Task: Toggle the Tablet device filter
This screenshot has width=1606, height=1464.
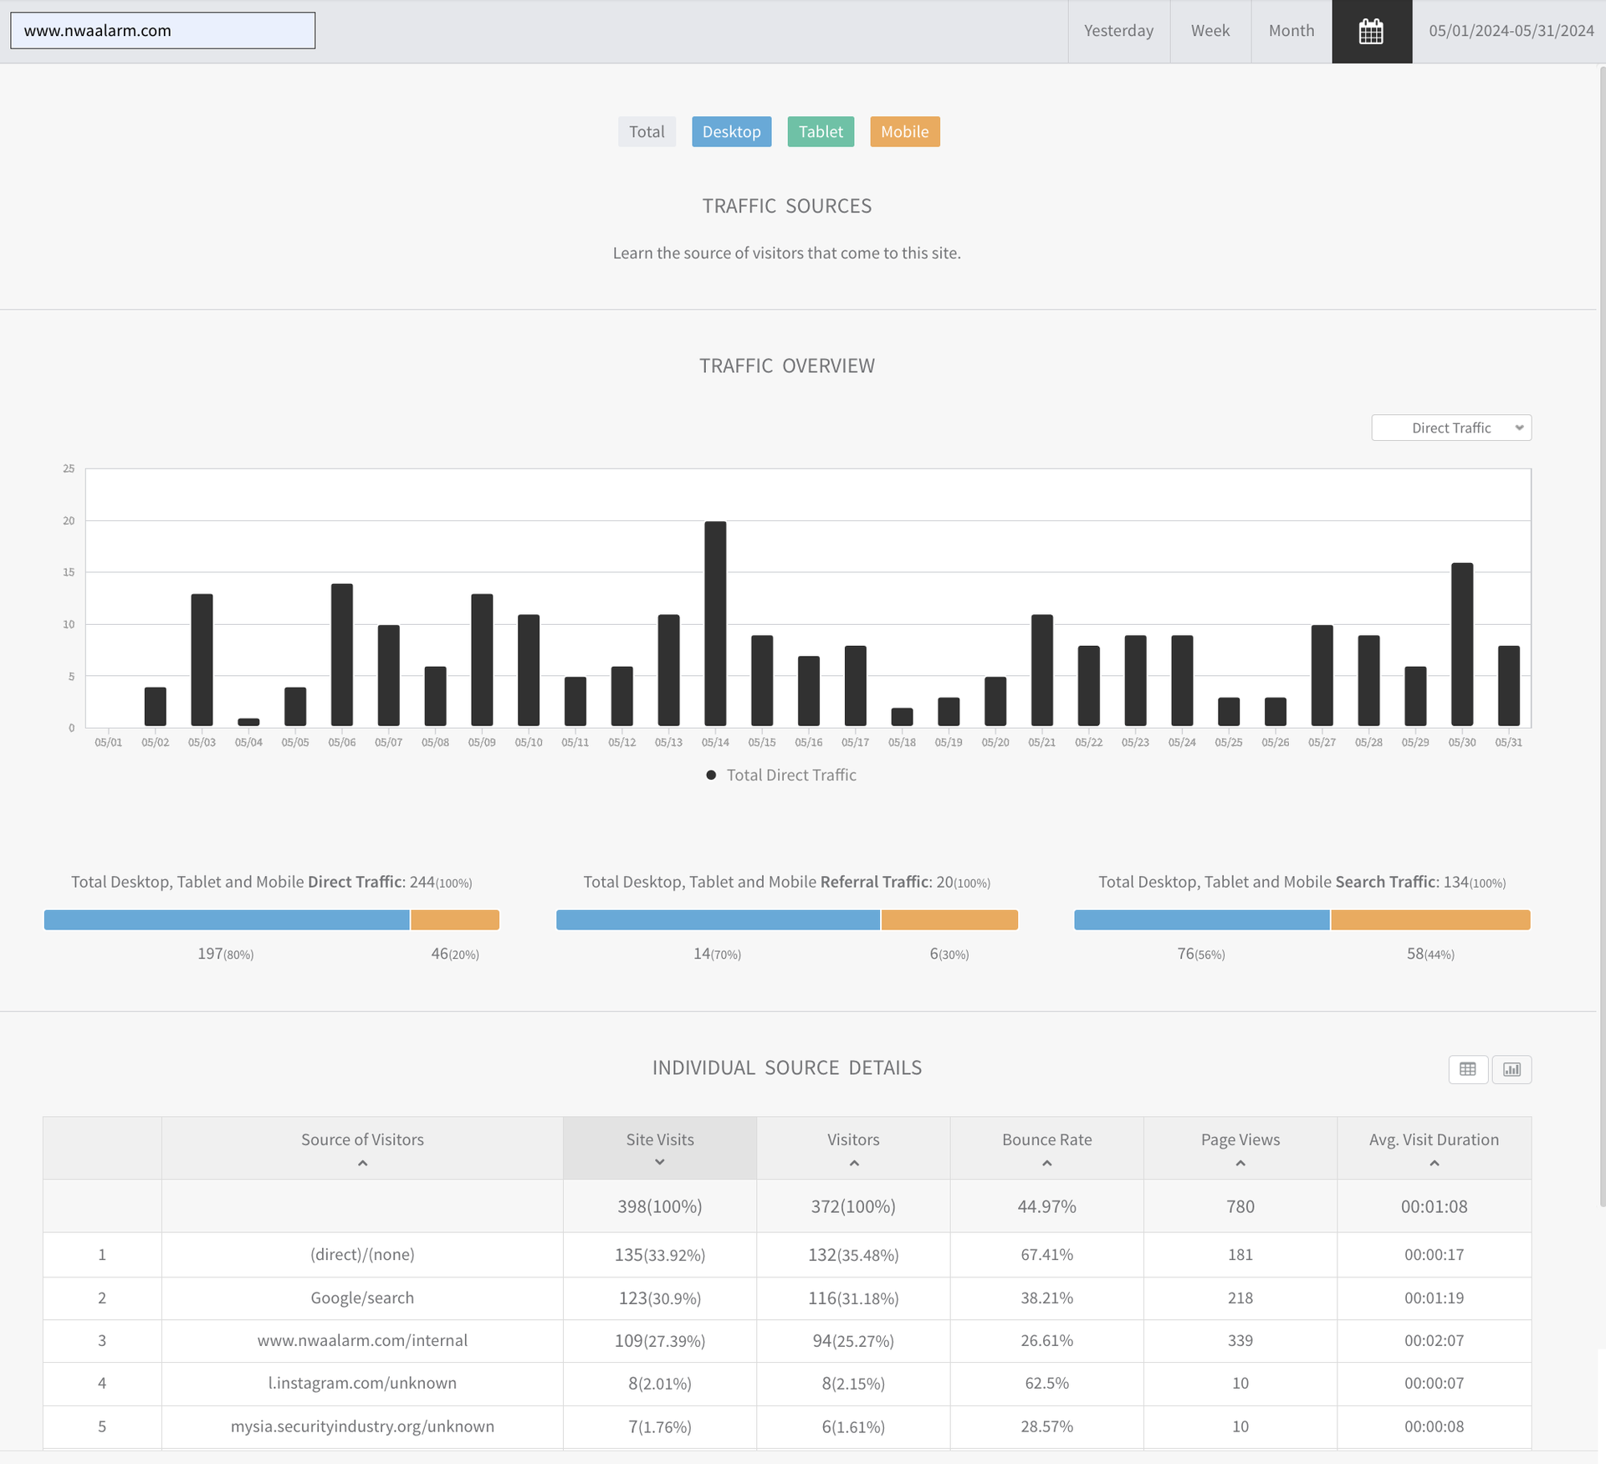Action: (x=820, y=131)
